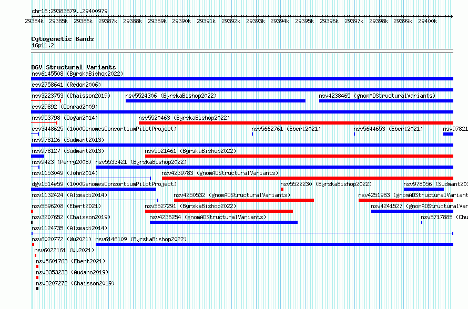The height and width of the screenshot is (309, 468).
Task: Click the nsv5533421 (ByrskaBishop2022) label
Action: point(141,162)
